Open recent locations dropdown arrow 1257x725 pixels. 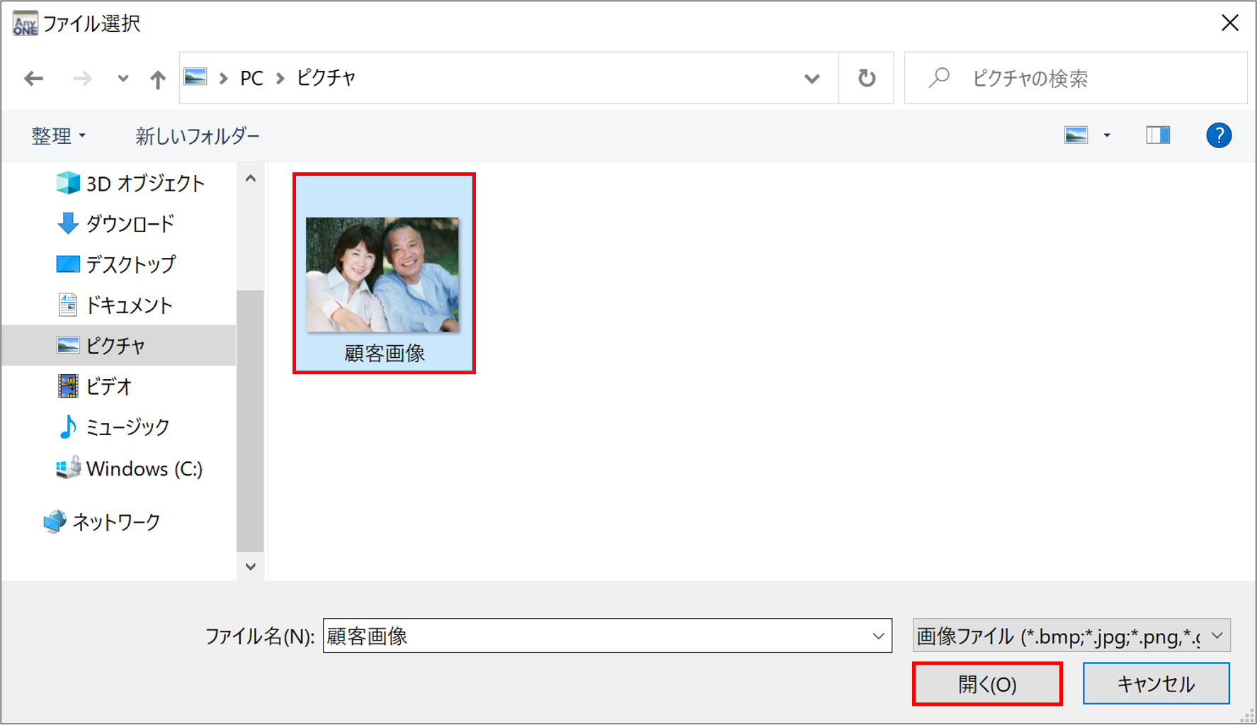pos(123,79)
